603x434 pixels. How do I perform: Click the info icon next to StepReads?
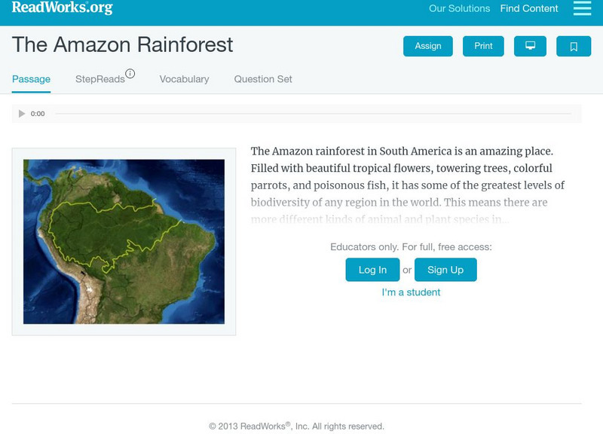[x=132, y=72]
